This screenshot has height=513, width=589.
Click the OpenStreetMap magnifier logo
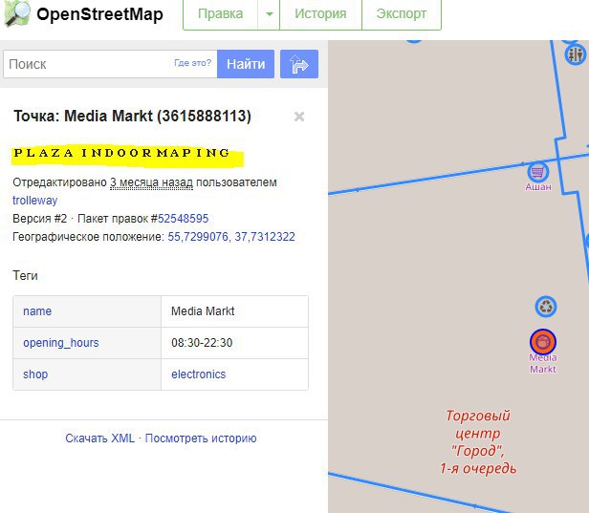17,13
